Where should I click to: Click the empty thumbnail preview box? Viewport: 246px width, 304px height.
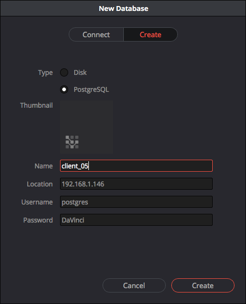pos(86,127)
